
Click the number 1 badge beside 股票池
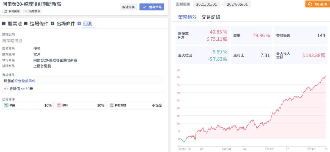point(4,24)
